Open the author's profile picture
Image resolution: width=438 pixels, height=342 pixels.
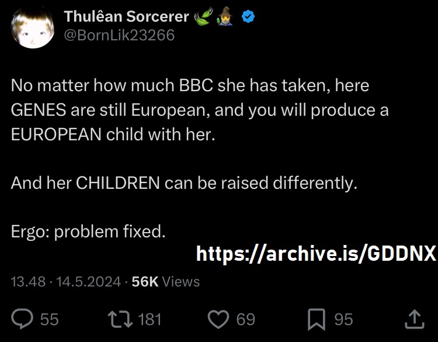[x=33, y=27]
